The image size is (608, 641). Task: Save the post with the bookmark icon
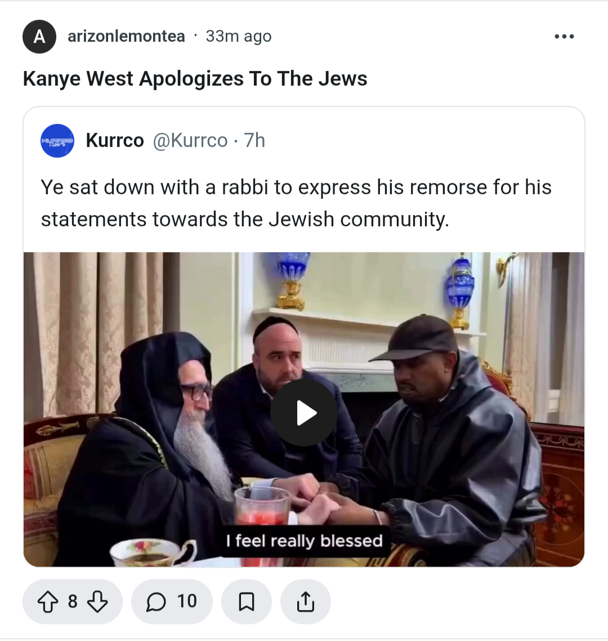click(x=247, y=602)
